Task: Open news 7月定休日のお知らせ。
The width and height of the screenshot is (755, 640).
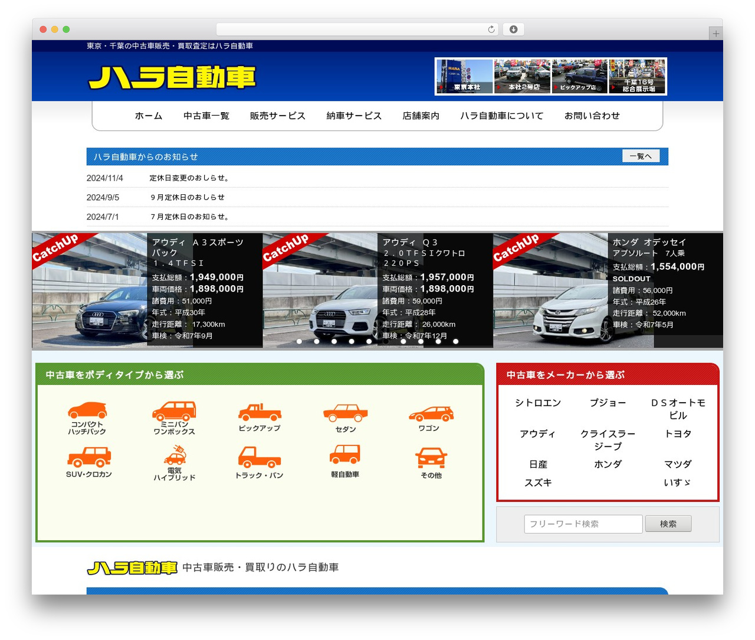Action: tap(190, 217)
